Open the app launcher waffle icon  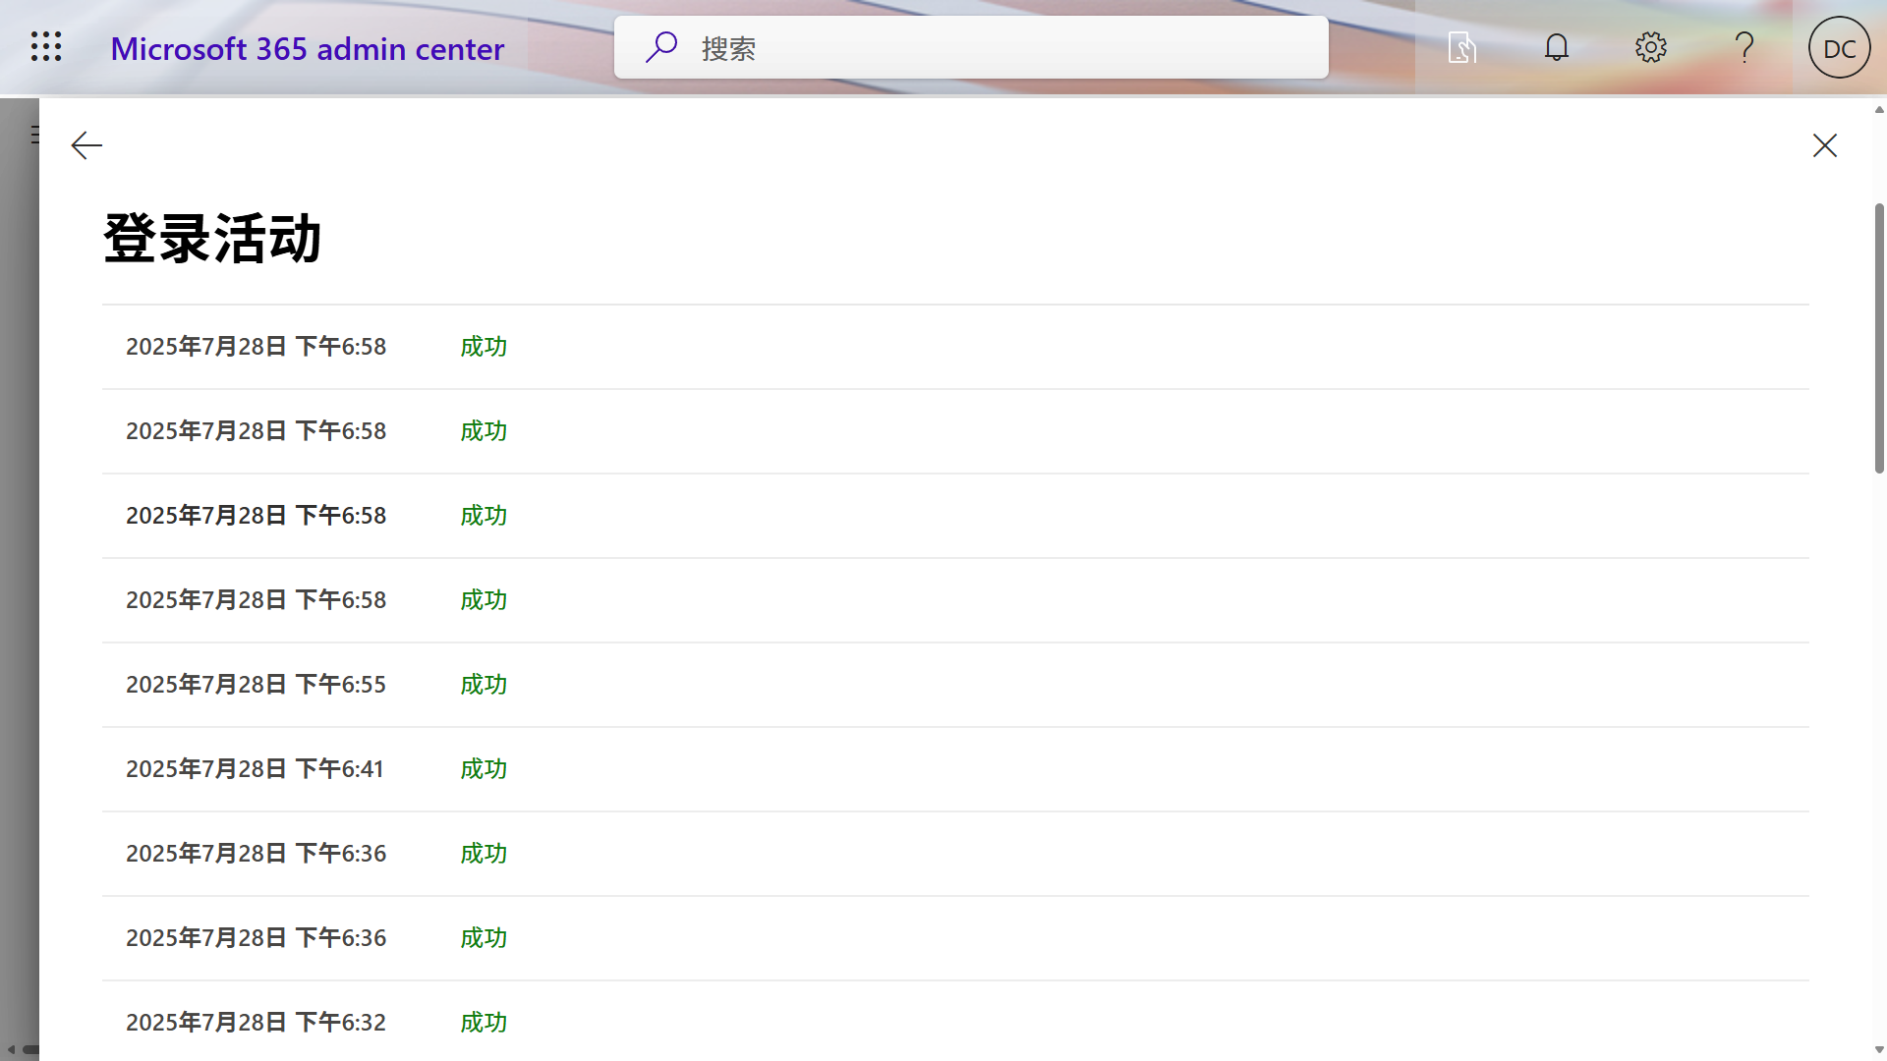point(46,47)
